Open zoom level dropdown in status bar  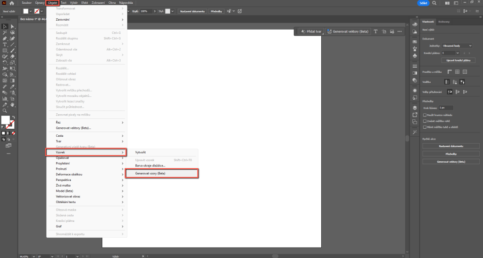(x=33, y=256)
